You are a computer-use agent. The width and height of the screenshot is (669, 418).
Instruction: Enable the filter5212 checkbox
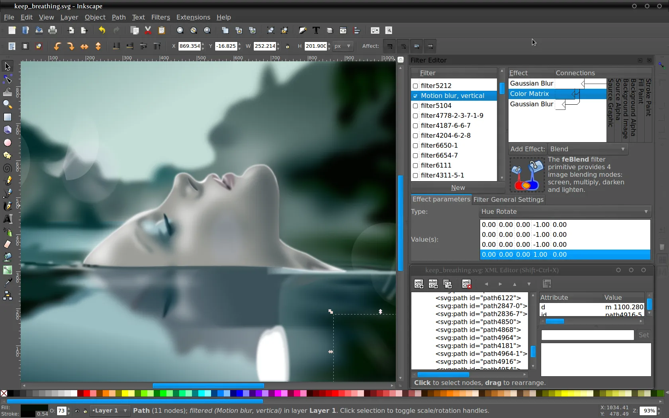point(415,86)
